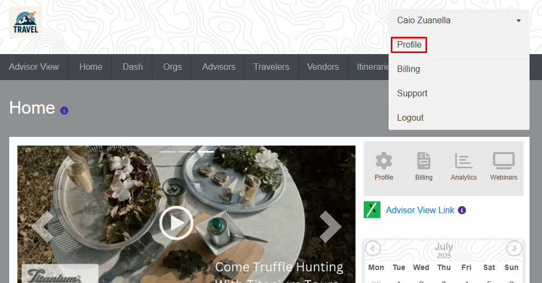Click the green Advisor View icon
This screenshot has width=542, height=283.
click(372, 210)
